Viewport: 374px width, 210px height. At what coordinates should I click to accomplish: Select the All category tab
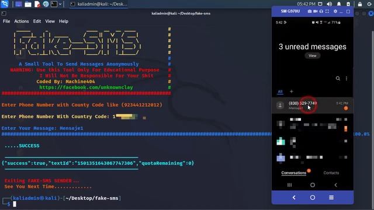[x=280, y=92]
